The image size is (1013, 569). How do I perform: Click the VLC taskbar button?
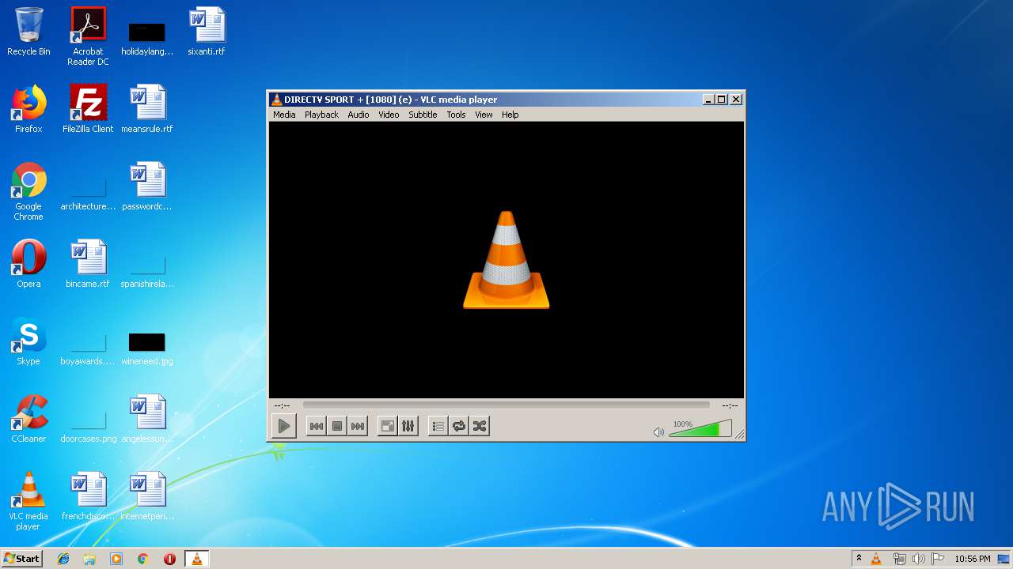196,559
